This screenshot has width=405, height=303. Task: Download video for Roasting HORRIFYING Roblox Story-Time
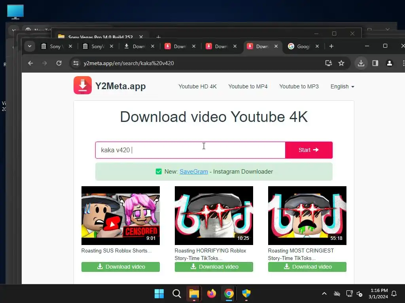214,267
